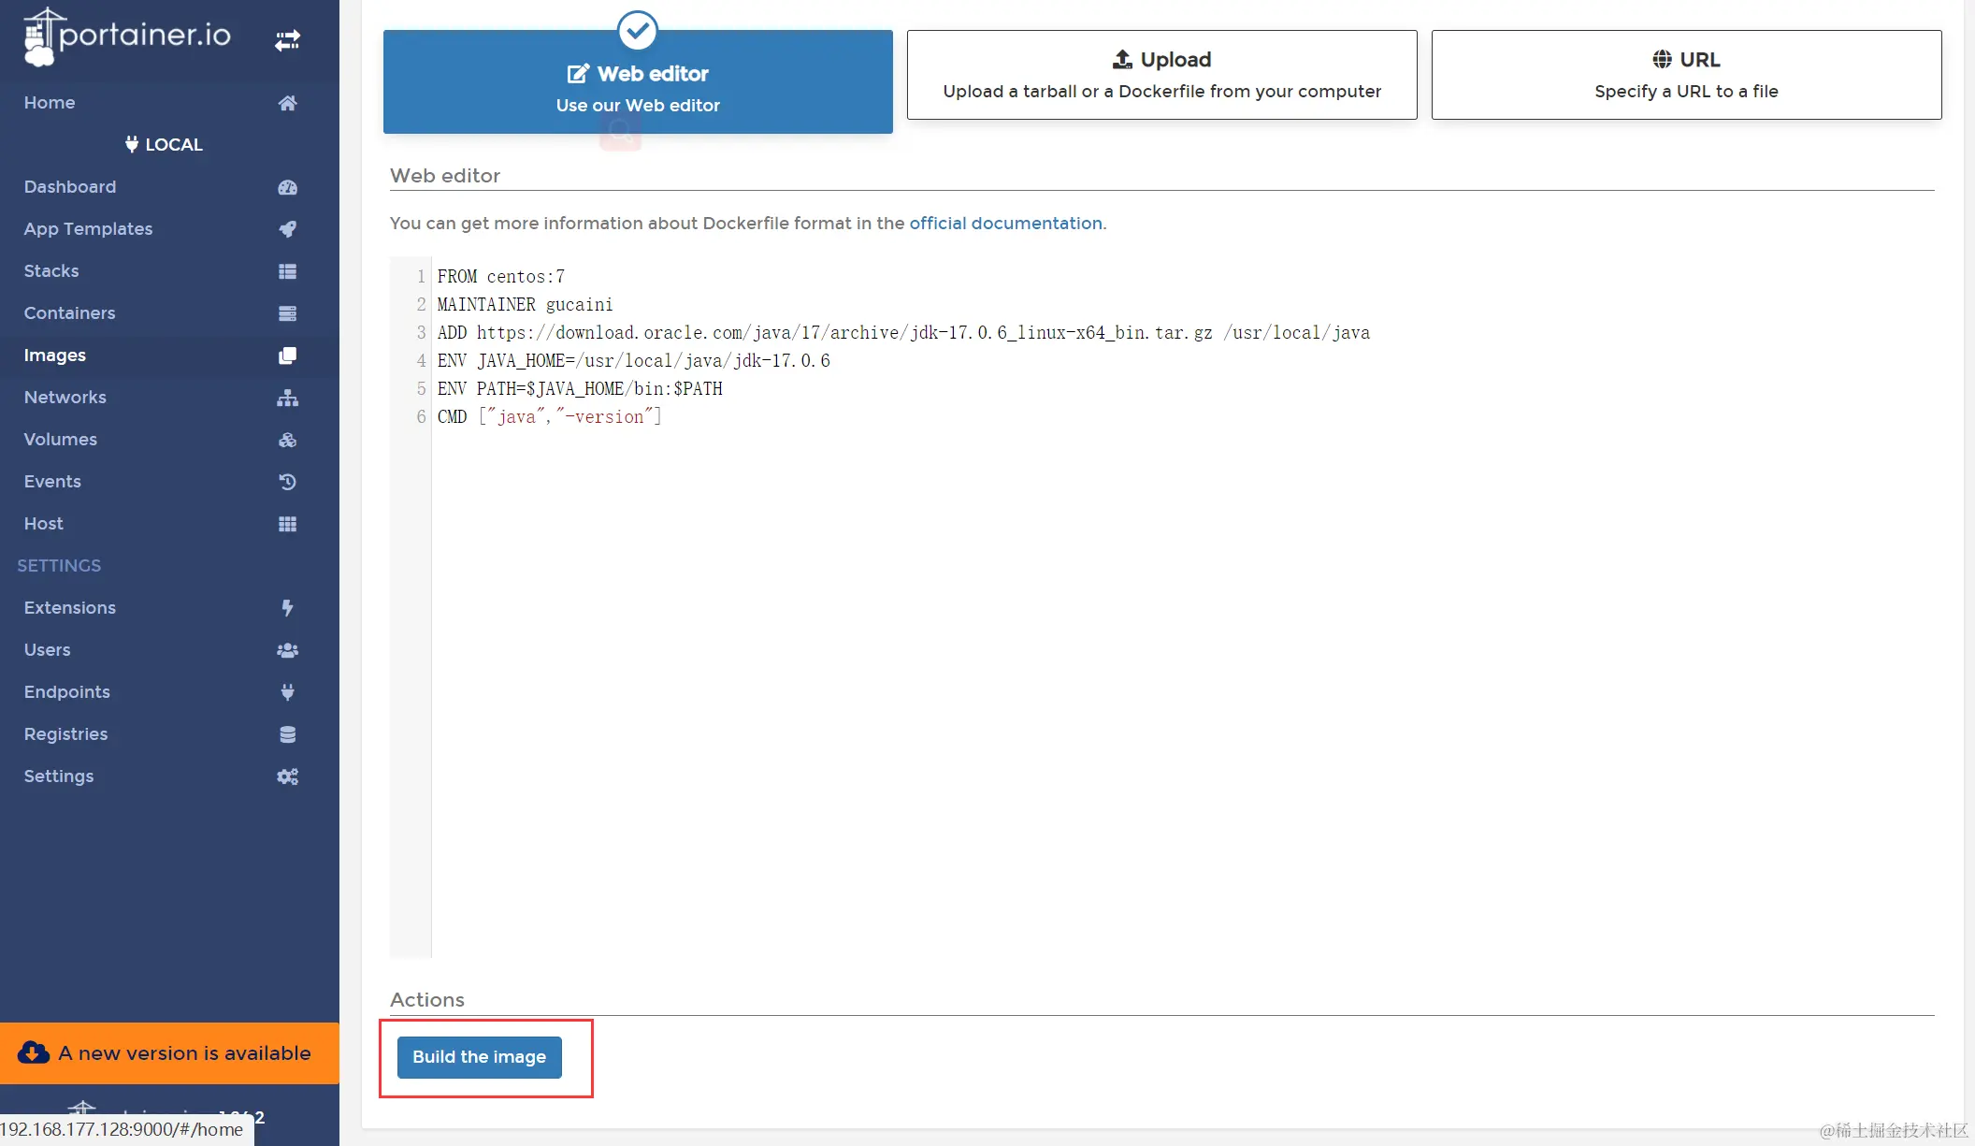Collapse sidebar using the arrows toggle icon
This screenshot has height=1146, width=1975.
pyautogui.click(x=287, y=40)
